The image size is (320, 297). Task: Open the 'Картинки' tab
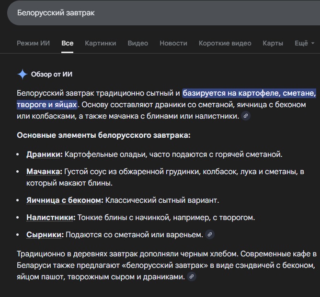(101, 43)
